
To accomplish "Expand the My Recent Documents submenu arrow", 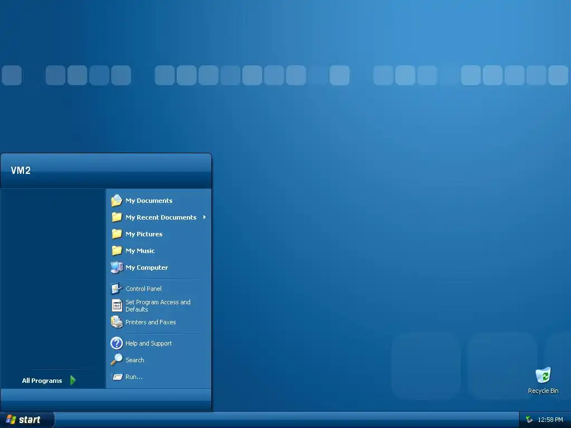I will tap(204, 217).
